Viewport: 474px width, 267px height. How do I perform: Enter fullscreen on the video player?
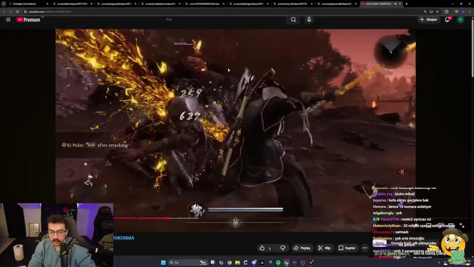(x=462, y=225)
